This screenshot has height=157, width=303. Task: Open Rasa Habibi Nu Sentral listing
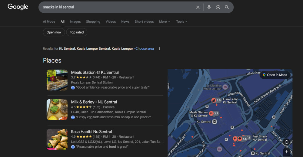pyautogui.click(x=92, y=132)
